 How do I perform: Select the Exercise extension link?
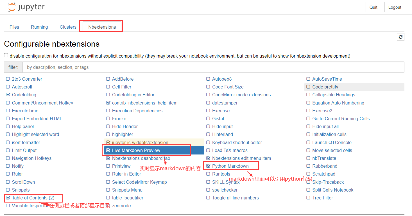tap(221, 111)
